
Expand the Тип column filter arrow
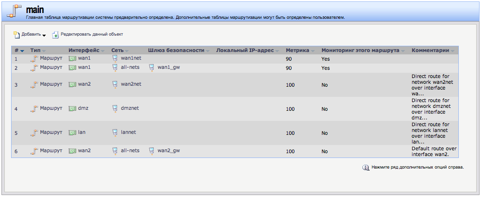coord(44,51)
